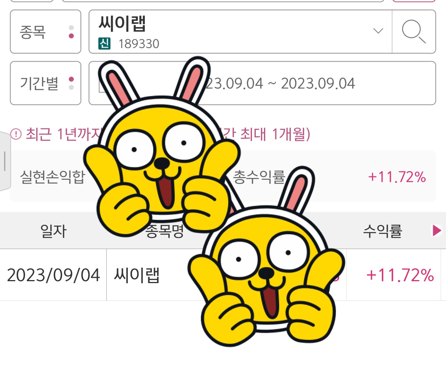Sort by the 일자 column header
446x369 pixels.
53,231
